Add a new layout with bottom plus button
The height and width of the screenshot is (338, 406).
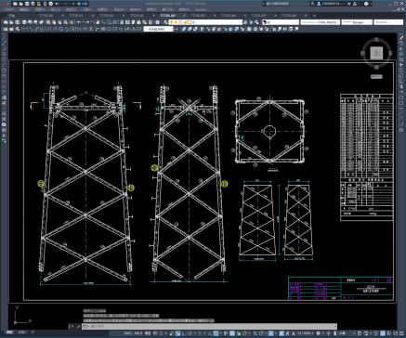coord(33,332)
